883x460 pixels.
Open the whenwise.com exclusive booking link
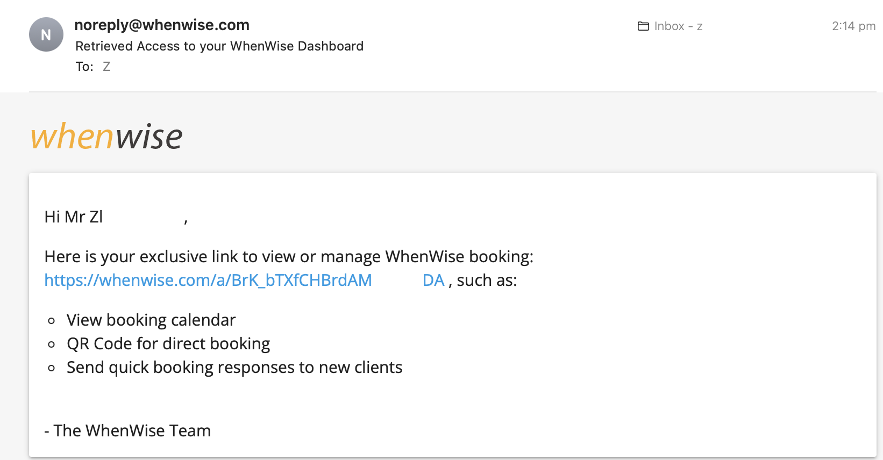pyautogui.click(x=245, y=281)
